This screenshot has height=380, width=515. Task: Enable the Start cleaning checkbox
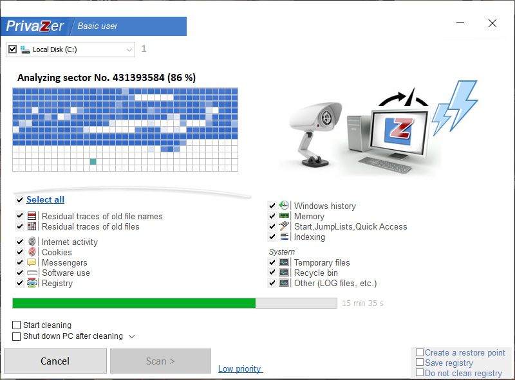click(16, 325)
